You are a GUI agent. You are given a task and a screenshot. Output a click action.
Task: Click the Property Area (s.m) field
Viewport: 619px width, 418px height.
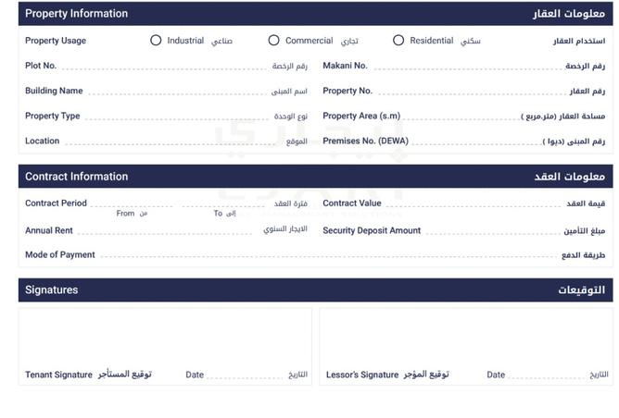coord(461,117)
